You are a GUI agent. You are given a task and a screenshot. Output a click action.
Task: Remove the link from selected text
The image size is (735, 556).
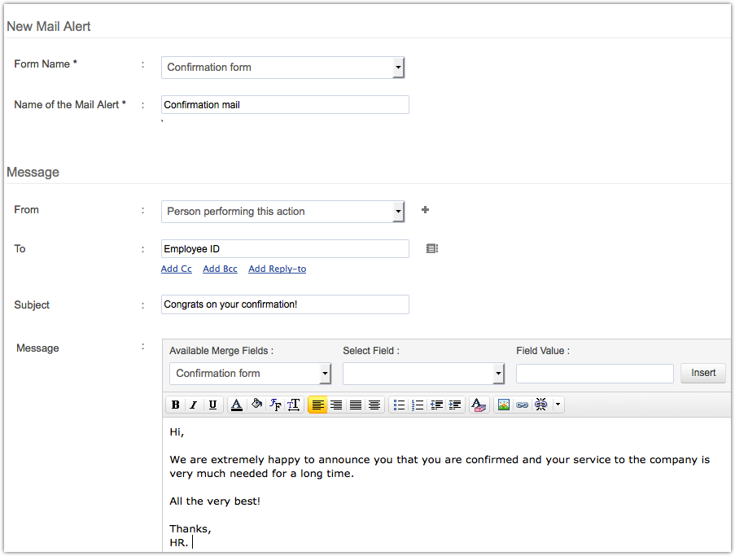[x=540, y=405]
